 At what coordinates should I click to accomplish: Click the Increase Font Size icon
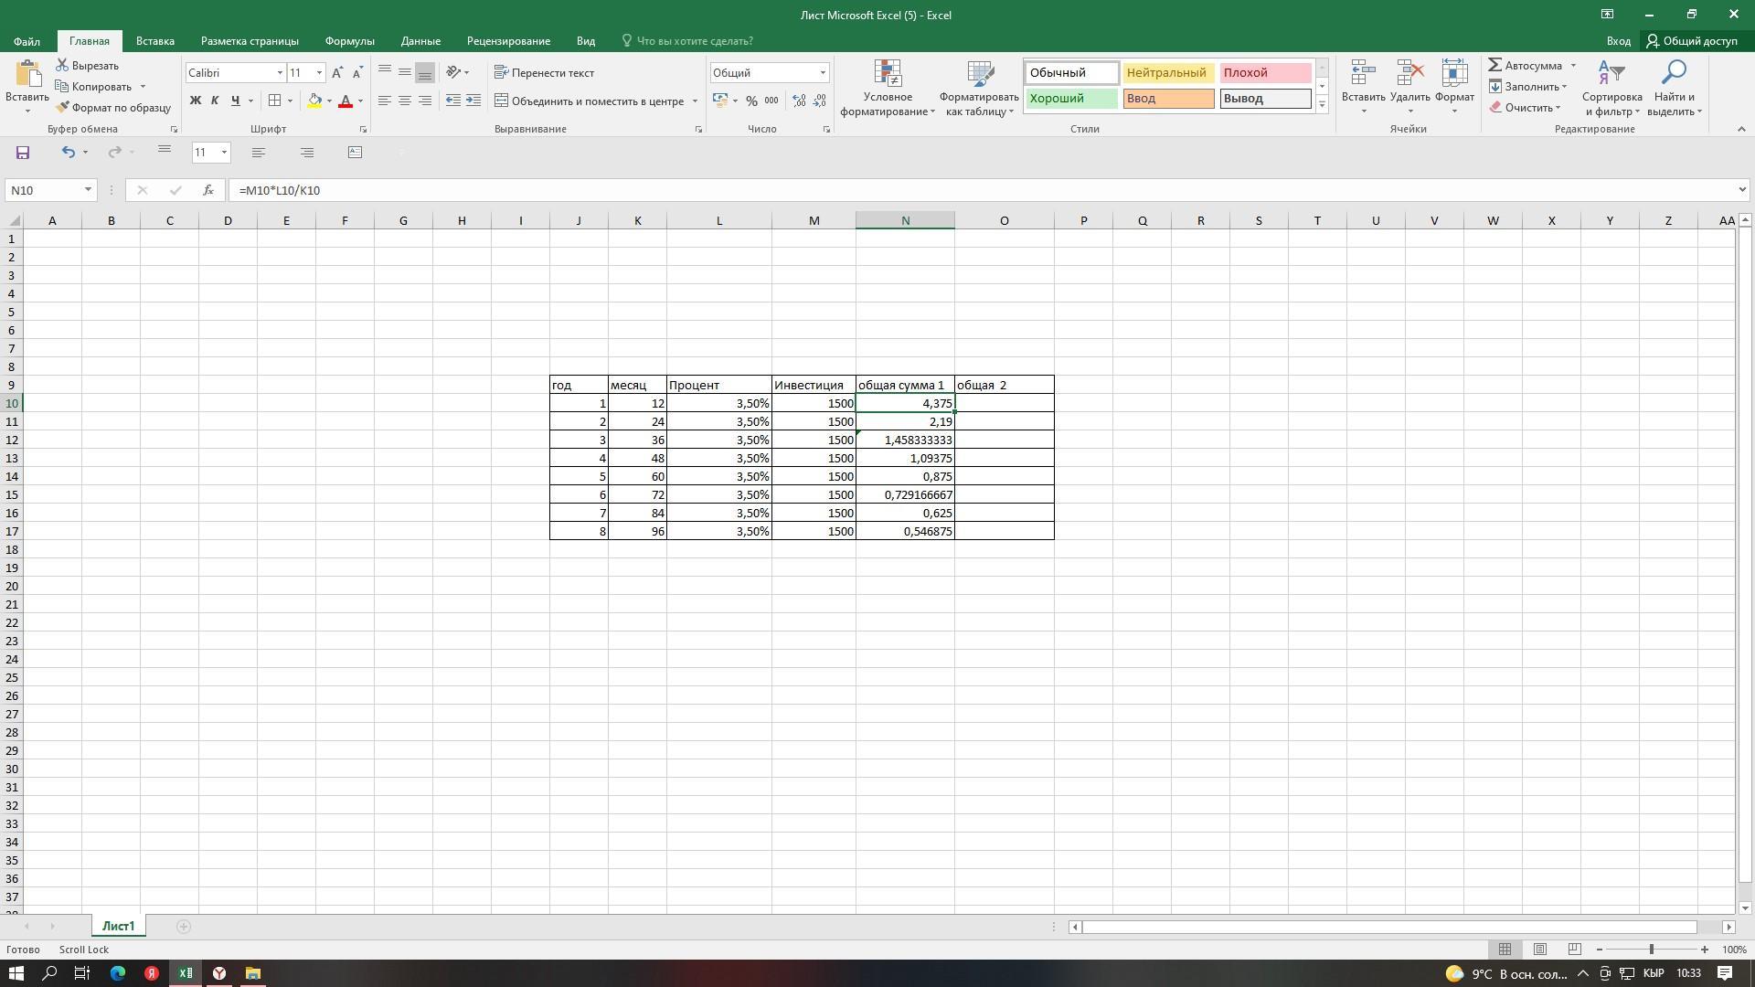coord(337,73)
